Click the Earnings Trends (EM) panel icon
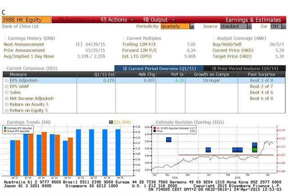 [x=4, y=122]
